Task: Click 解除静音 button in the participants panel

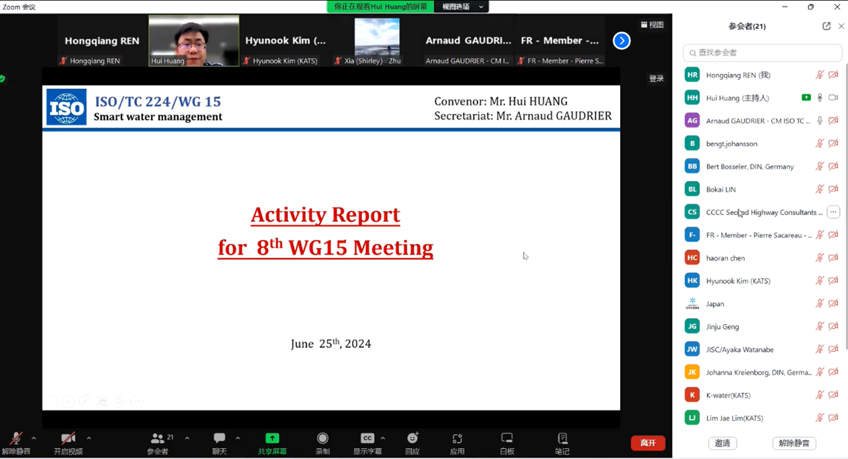Action: click(x=794, y=443)
